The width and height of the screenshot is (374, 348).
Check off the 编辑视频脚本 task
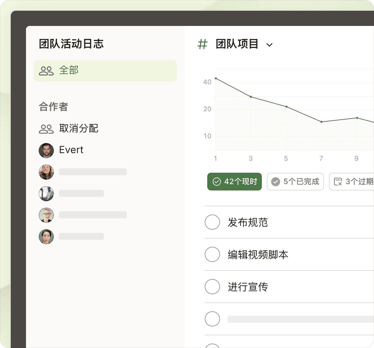coord(212,254)
